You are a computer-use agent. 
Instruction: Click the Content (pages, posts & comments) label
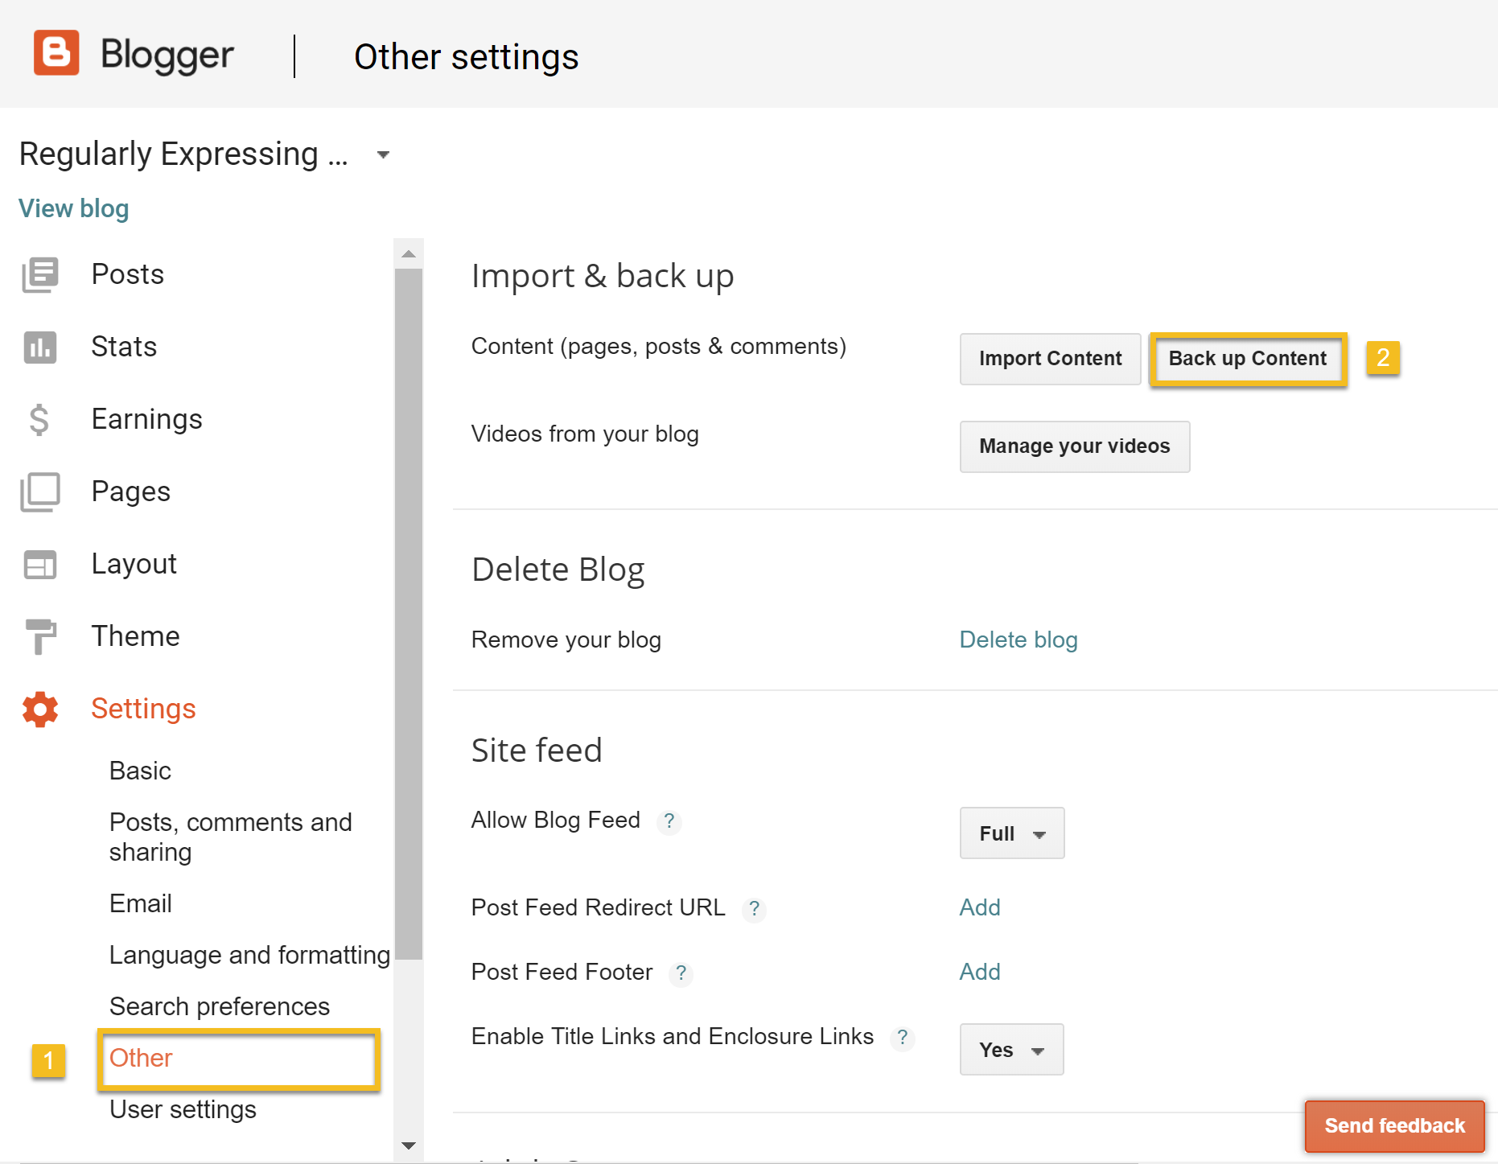(x=659, y=346)
